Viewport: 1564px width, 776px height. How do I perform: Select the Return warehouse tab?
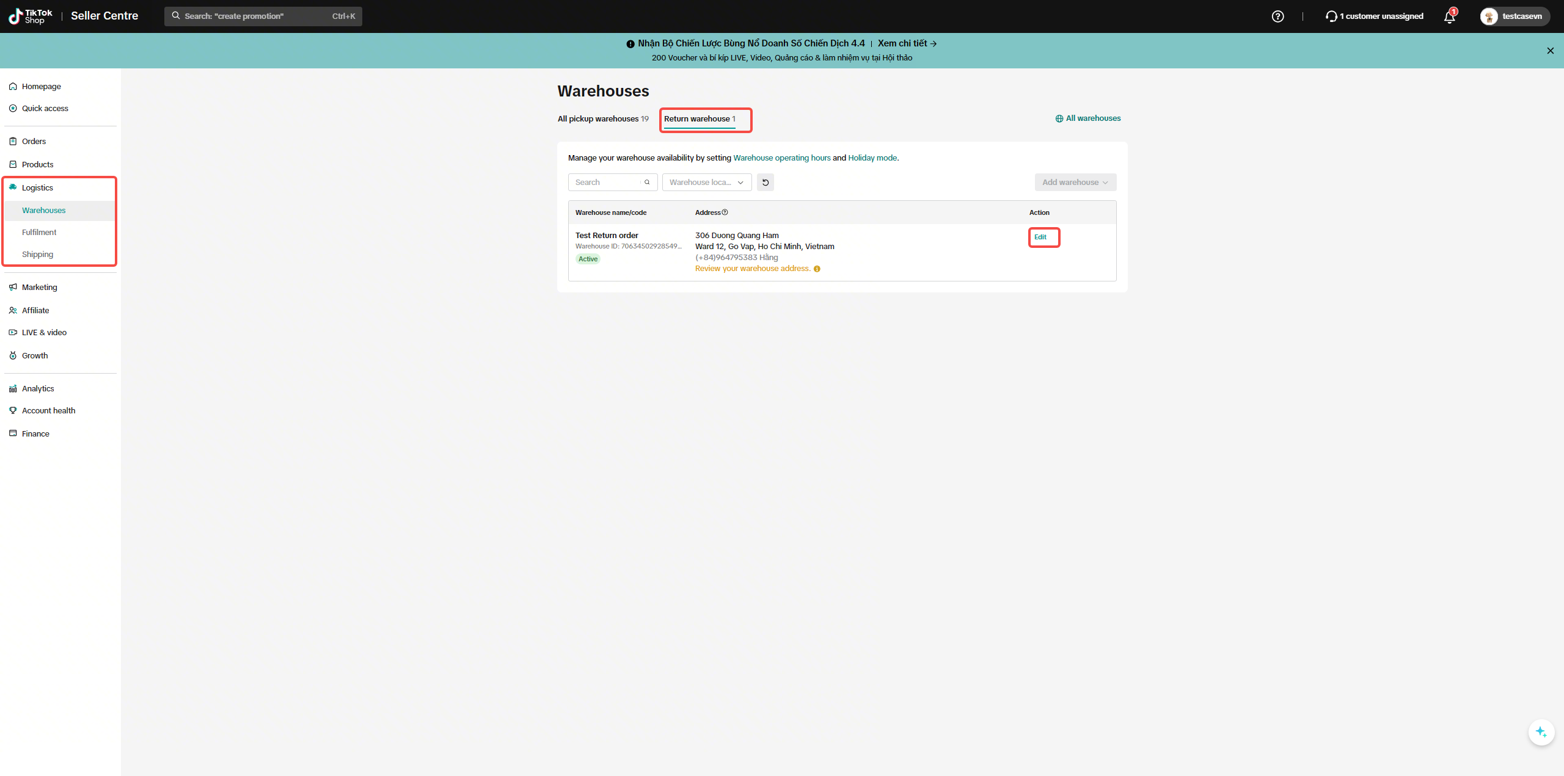coord(700,119)
